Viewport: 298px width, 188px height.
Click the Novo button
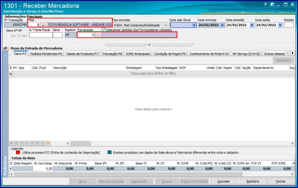pyautogui.click(x=83, y=181)
